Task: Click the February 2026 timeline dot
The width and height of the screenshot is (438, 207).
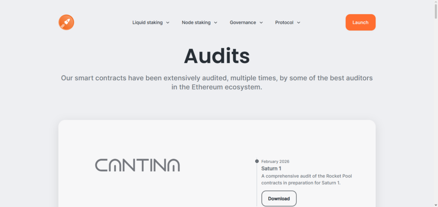Action: pos(257,161)
